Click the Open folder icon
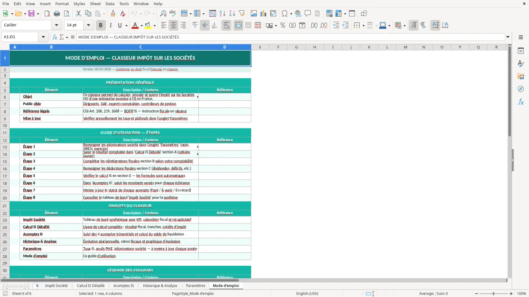The width and height of the screenshot is (529, 297). 18,14
